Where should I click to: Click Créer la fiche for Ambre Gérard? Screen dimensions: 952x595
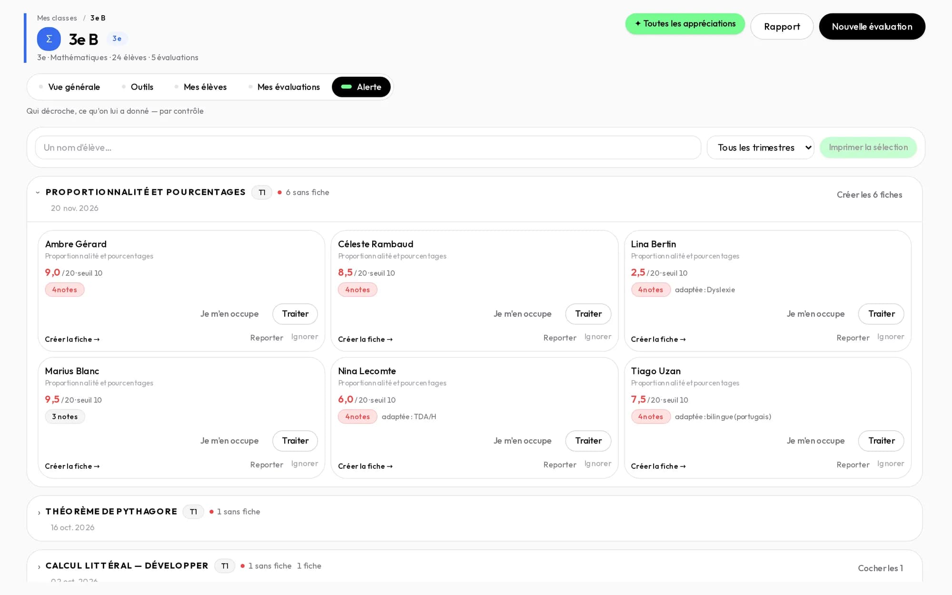pos(72,339)
